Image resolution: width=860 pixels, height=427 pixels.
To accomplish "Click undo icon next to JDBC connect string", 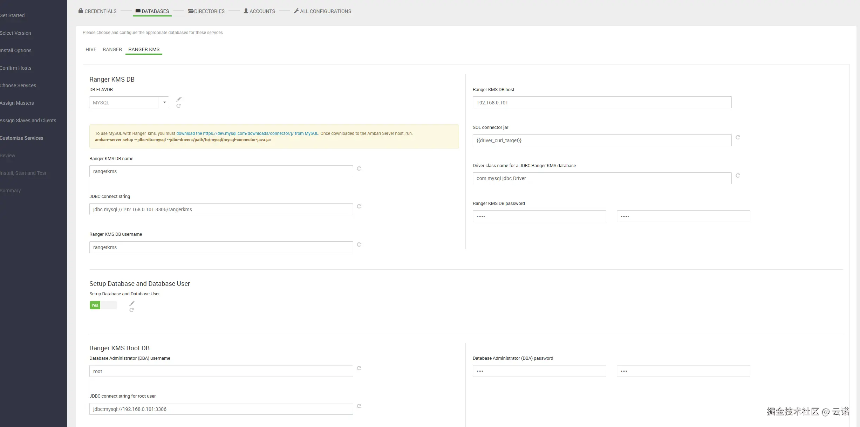I will (359, 206).
